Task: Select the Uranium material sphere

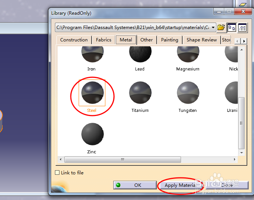Action: point(231,93)
